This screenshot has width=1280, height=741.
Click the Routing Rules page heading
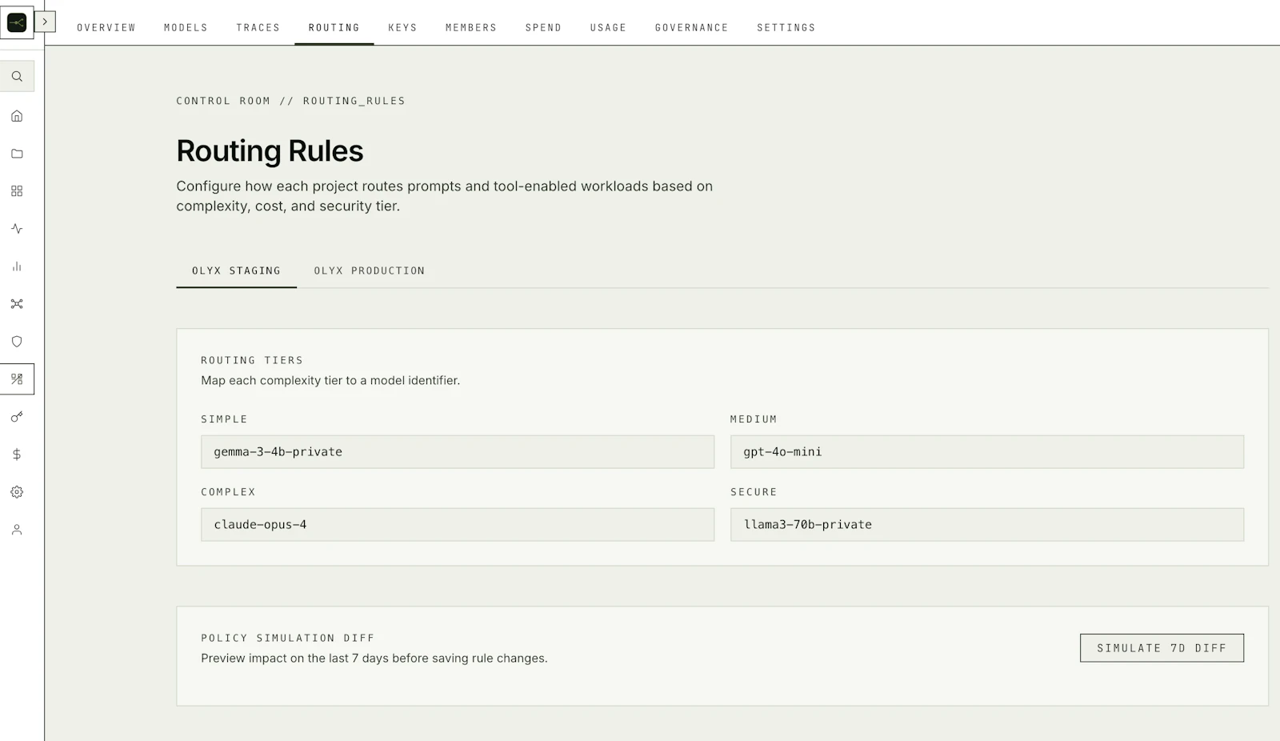point(270,151)
